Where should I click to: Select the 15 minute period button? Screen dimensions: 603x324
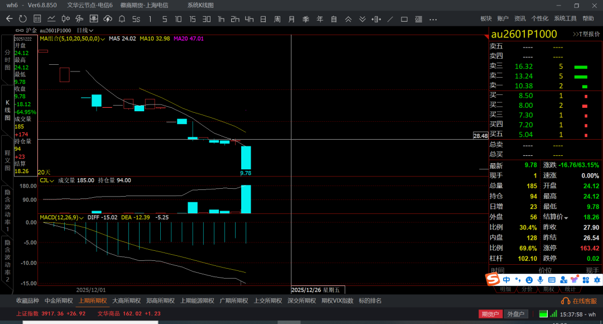(x=192, y=19)
